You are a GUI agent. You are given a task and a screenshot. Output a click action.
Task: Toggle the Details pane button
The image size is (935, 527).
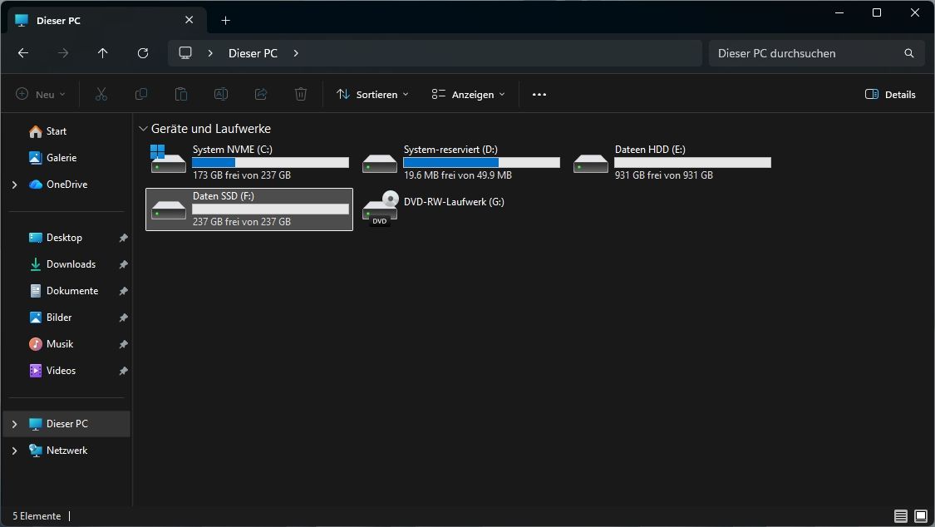tap(889, 94)
